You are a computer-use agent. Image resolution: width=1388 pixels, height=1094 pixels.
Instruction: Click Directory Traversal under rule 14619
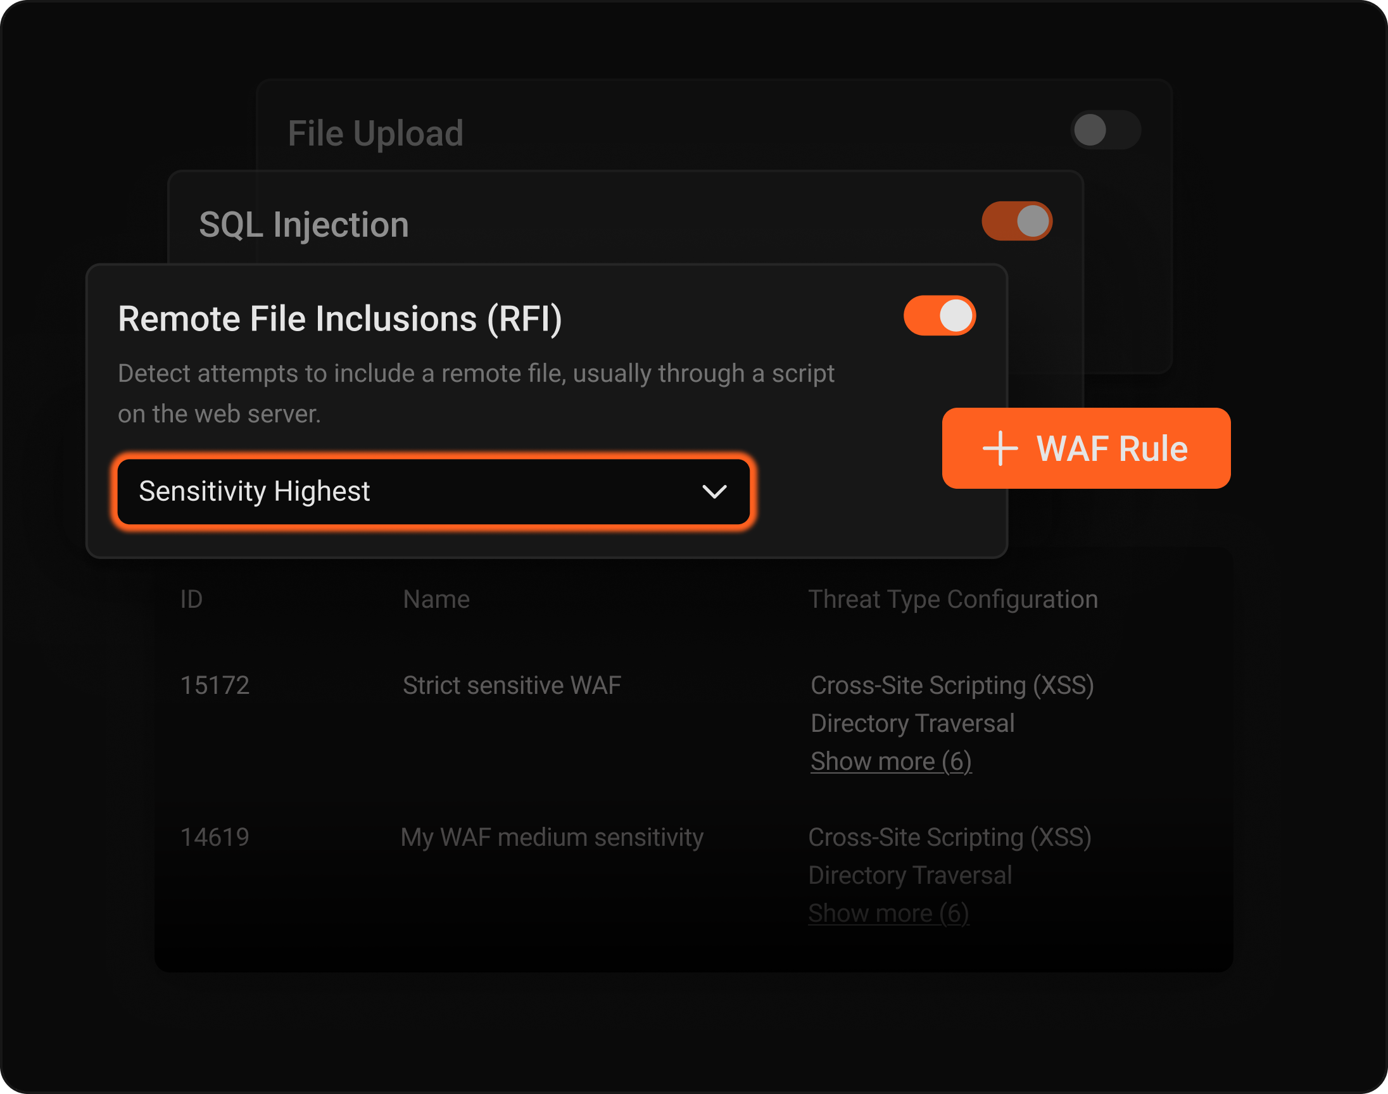click(x=909, y=875)
